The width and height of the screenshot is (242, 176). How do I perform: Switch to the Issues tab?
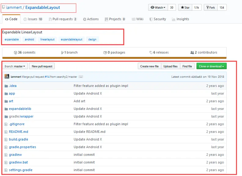pos(33,19)
